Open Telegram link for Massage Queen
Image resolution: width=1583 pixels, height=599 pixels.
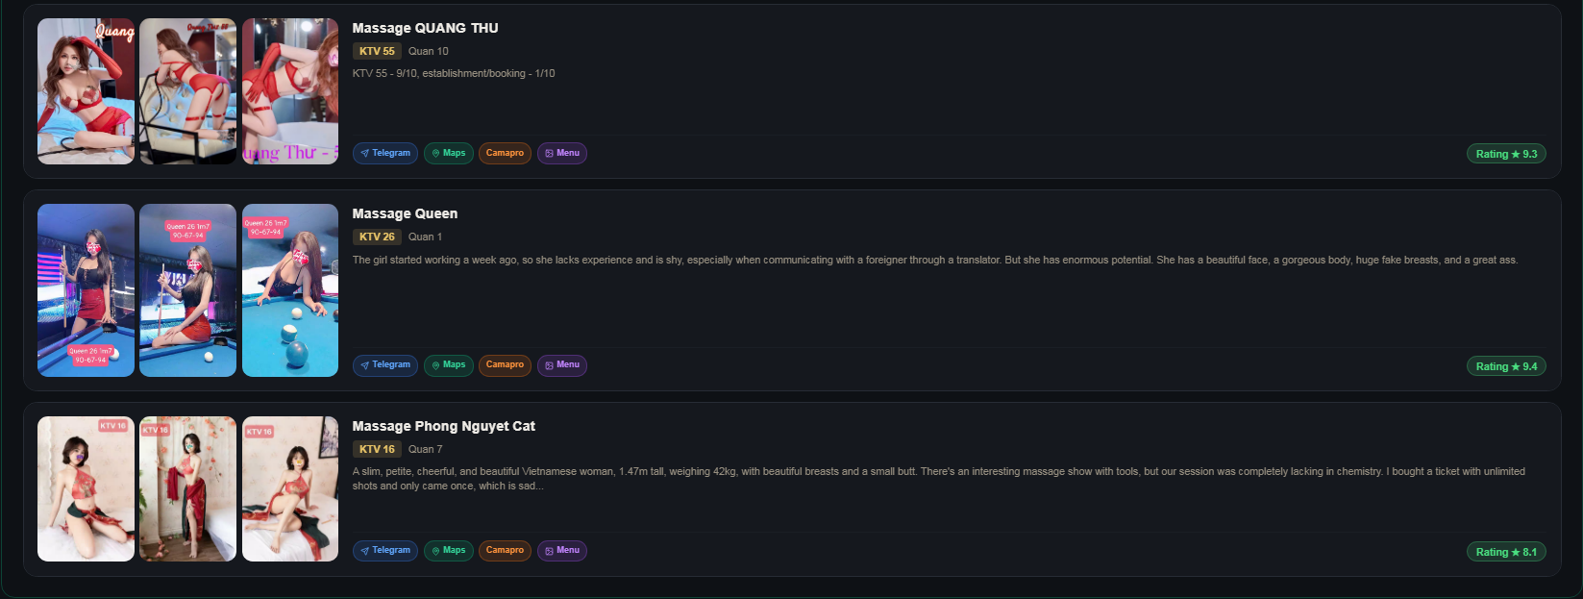(x=385, y=365)
